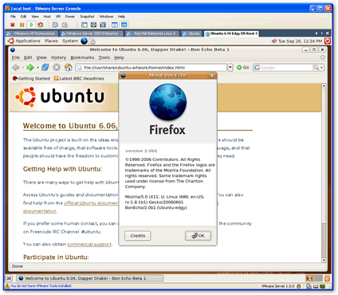Screen dimensions: 338x295
Task: Click the workspace switcher in bottom panel
Action: (x=313, y=278)
